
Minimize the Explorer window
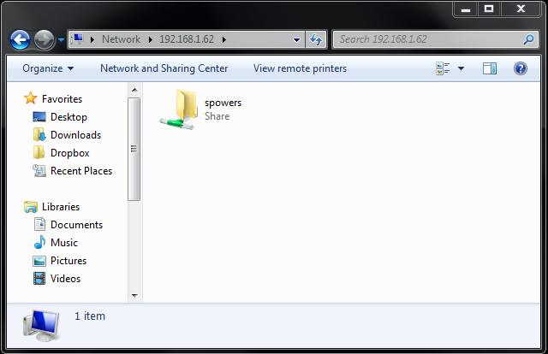coord(466,9)
